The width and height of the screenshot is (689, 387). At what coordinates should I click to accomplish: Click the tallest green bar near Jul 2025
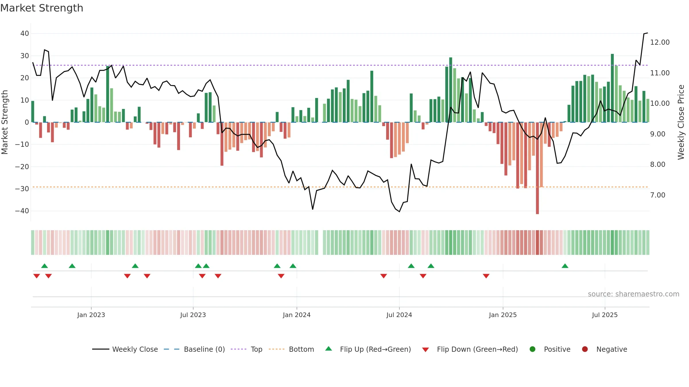click(612, 88)
